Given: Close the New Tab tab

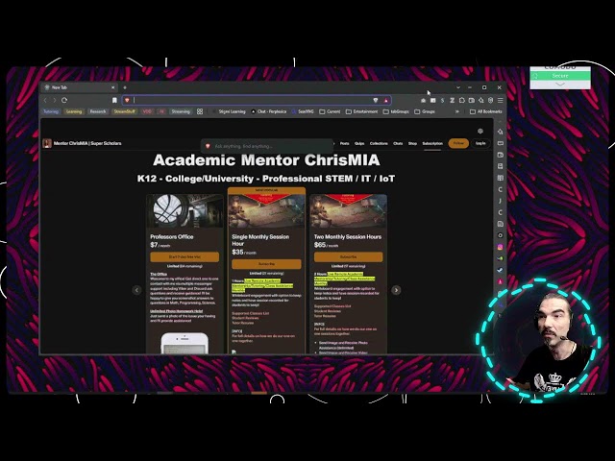Looking at the screenshot, I should coord(113,87).
